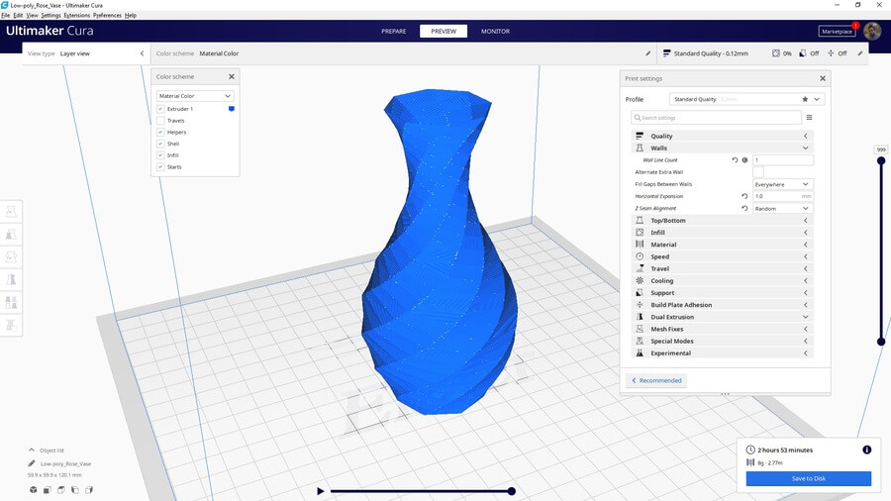This screenshot has width=891, height=501.
Task: Switch to the MONITOR stage
Action: 496,32
